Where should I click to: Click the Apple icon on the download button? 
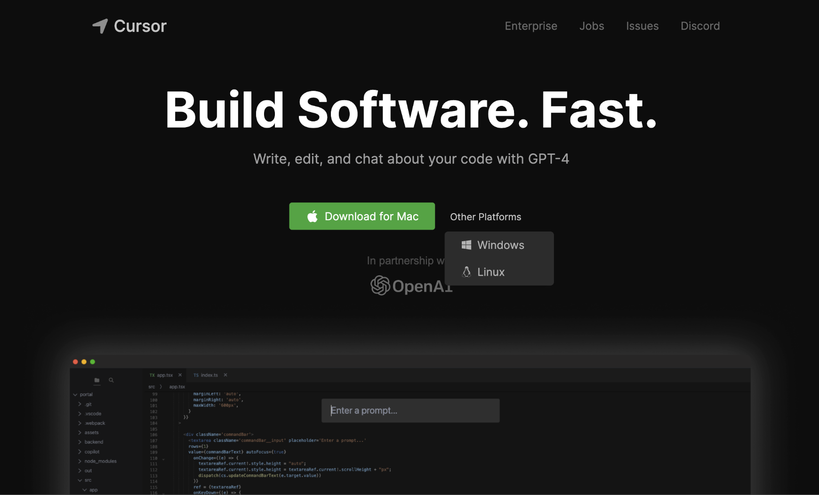313,216
